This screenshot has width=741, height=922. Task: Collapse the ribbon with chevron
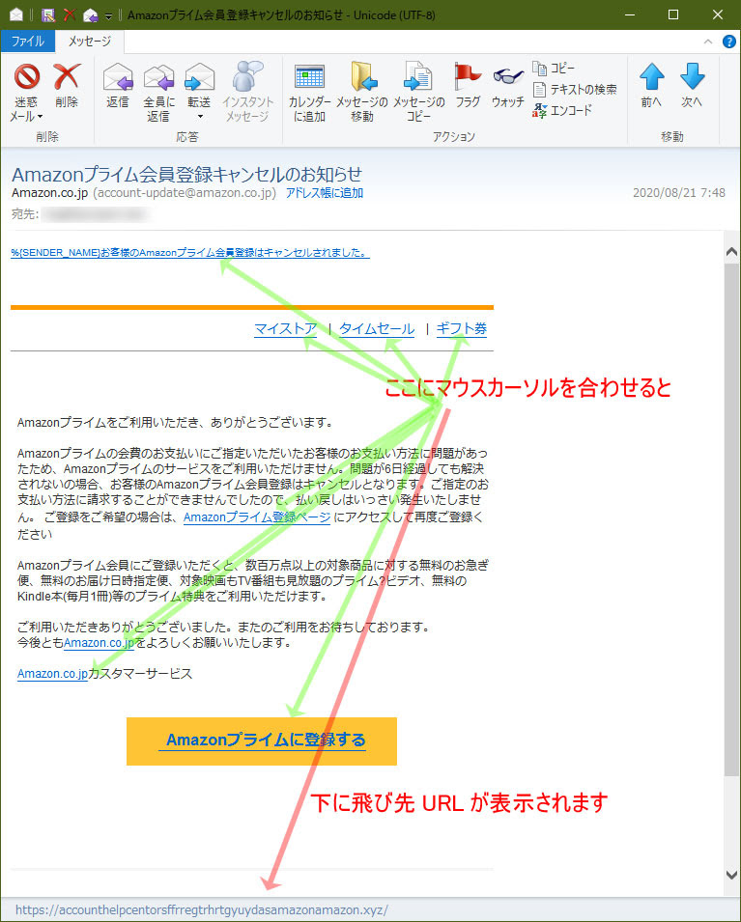(708, 42)
